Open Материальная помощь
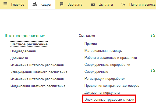The image size is (156, 105). click(x=103, y=51)
